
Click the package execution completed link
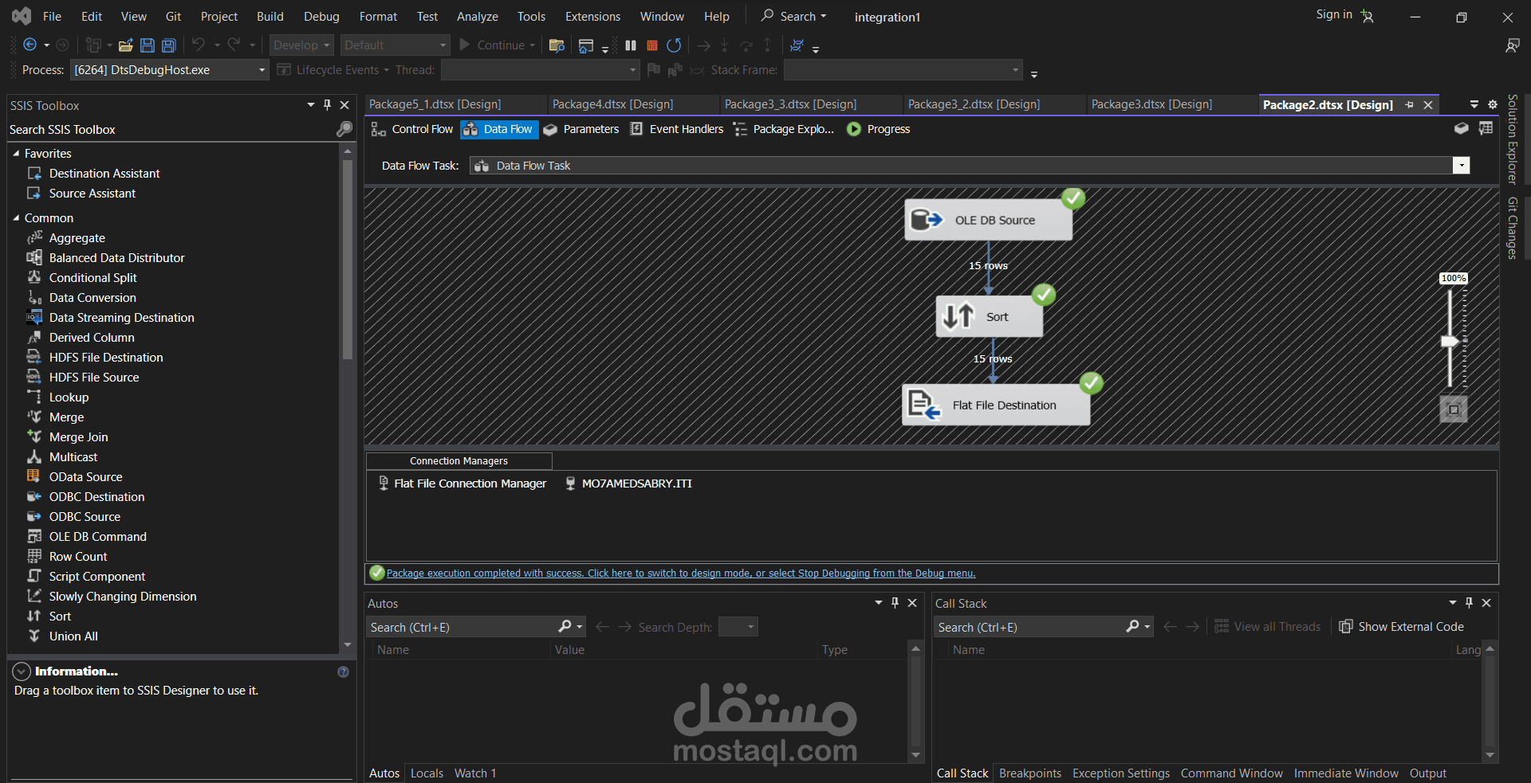[681, 574]
